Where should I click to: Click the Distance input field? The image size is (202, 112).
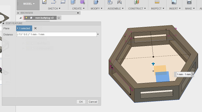(57, 34)
